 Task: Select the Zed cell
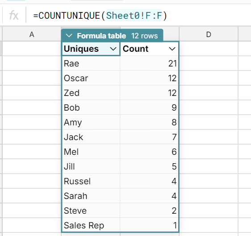click(x=91, y=93)
